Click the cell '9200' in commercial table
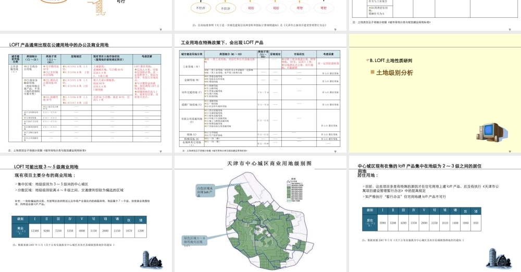 point(46,230)
